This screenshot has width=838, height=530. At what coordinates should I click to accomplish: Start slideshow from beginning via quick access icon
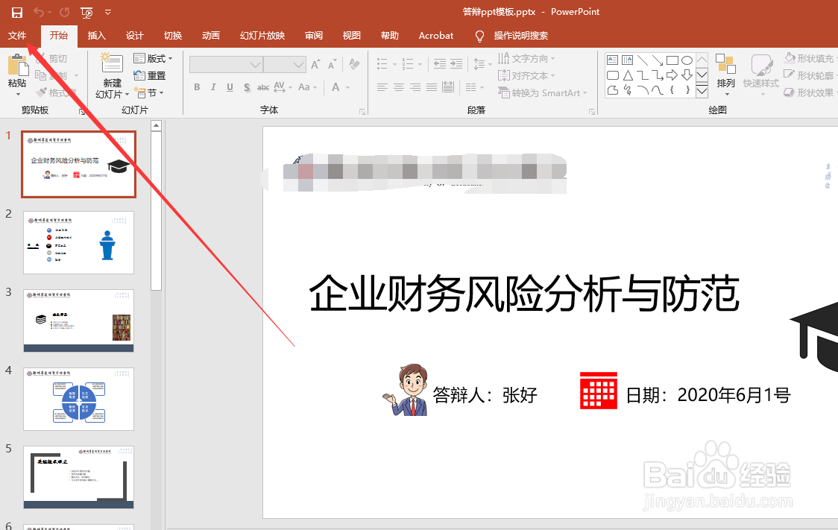(86, 12)
